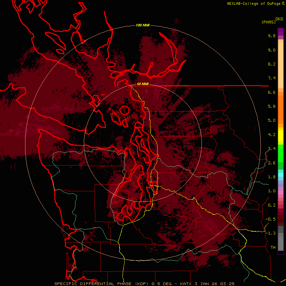Click the 7.4 scale value

click(272, 78)
